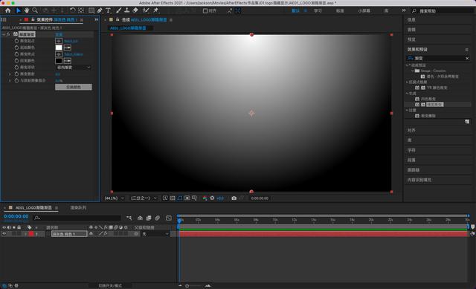Select the Pan Behind anchor point tool
The width and height of the screenshot is (476, 289).
81,10
